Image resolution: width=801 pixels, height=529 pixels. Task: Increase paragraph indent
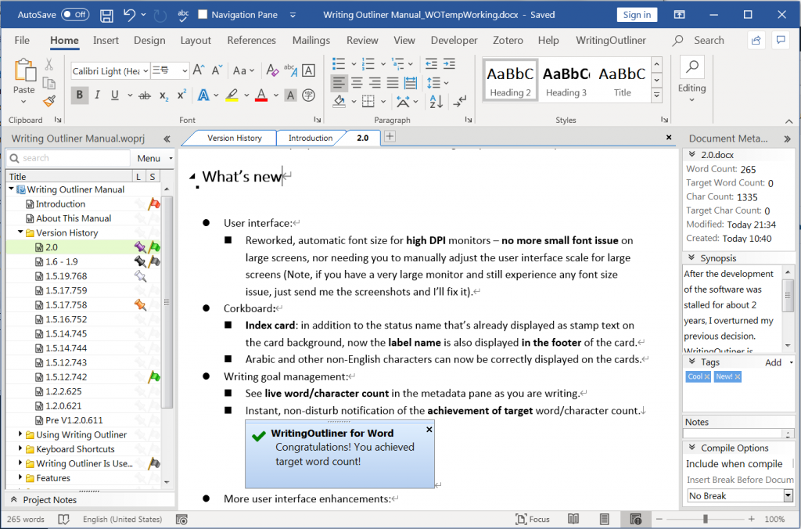point(449,64)
